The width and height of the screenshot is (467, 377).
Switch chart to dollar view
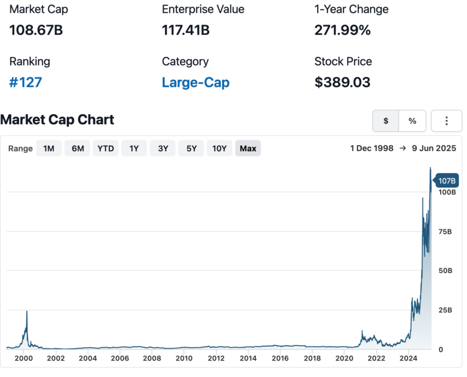(386, 121)
